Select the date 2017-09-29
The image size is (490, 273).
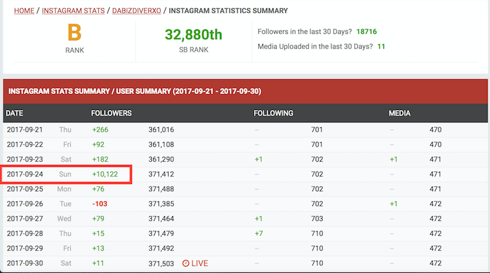24,248
